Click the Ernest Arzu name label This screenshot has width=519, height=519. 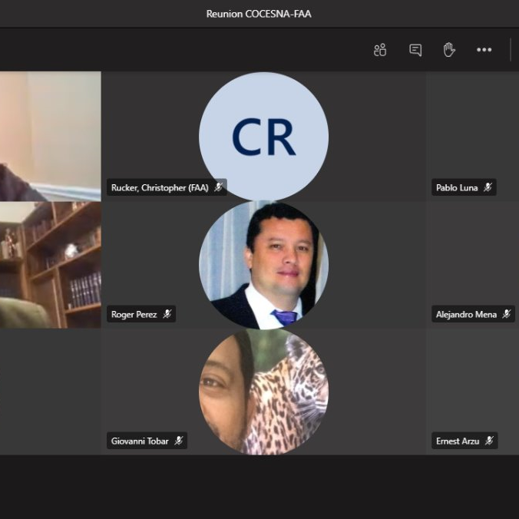coord(458,441)
